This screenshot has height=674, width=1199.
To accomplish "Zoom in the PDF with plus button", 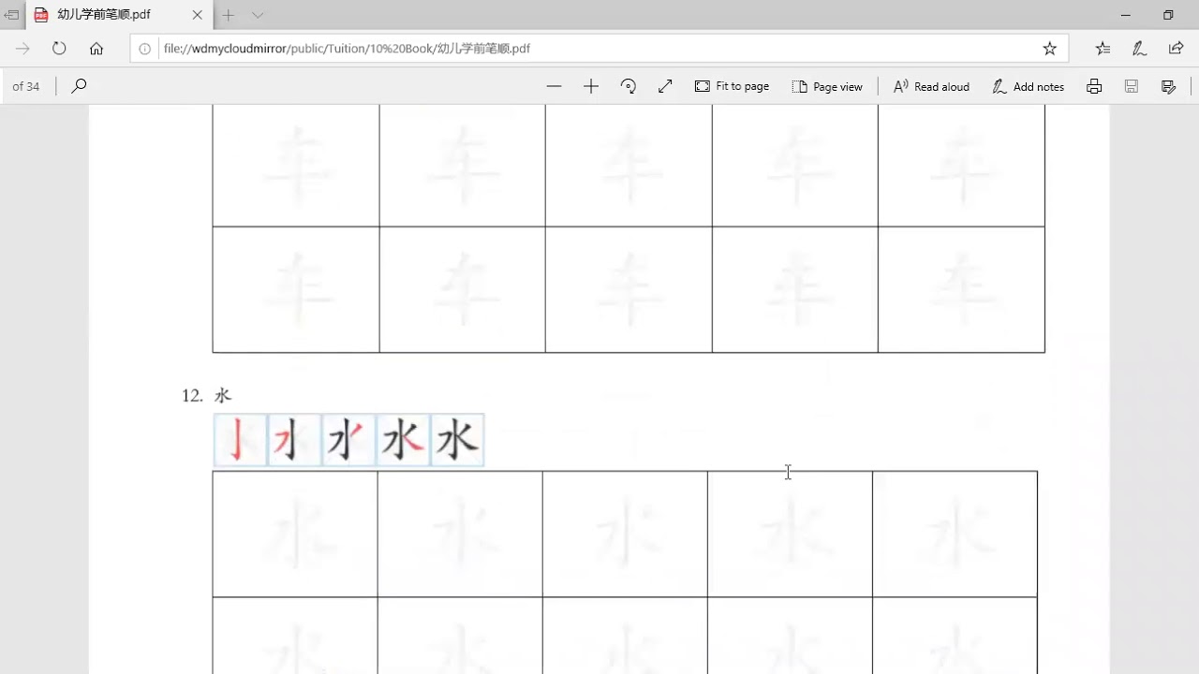I will (x=591, y=86).
